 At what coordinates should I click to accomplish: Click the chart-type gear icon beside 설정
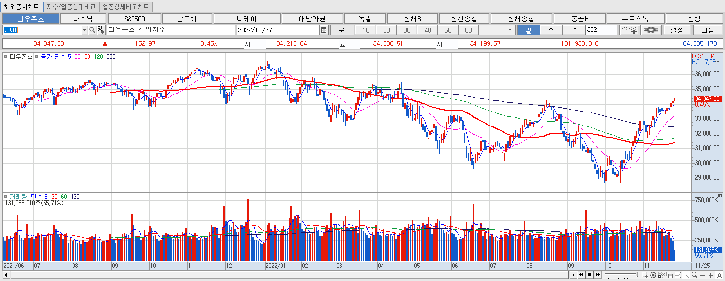coord(651,30)
